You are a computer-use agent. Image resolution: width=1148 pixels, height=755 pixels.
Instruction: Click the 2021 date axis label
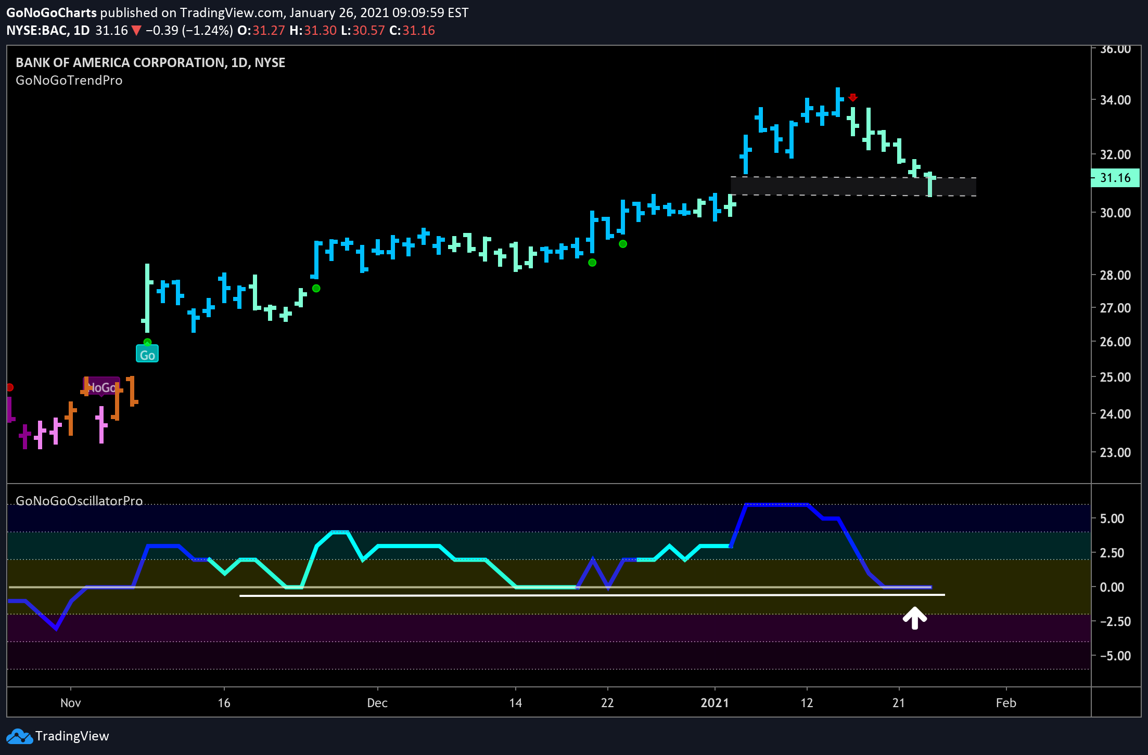[715, 703]
